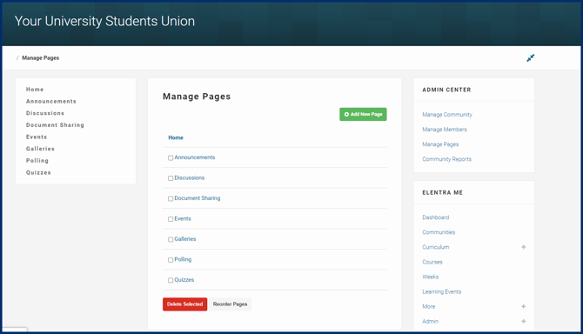Open the Discussions page link in list
583x334 pixels.
coord(190,178)
